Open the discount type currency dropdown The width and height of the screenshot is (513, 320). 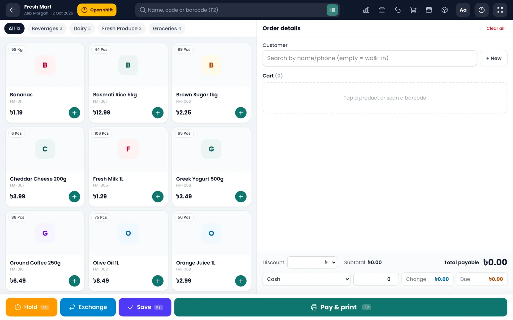(329, 262)
